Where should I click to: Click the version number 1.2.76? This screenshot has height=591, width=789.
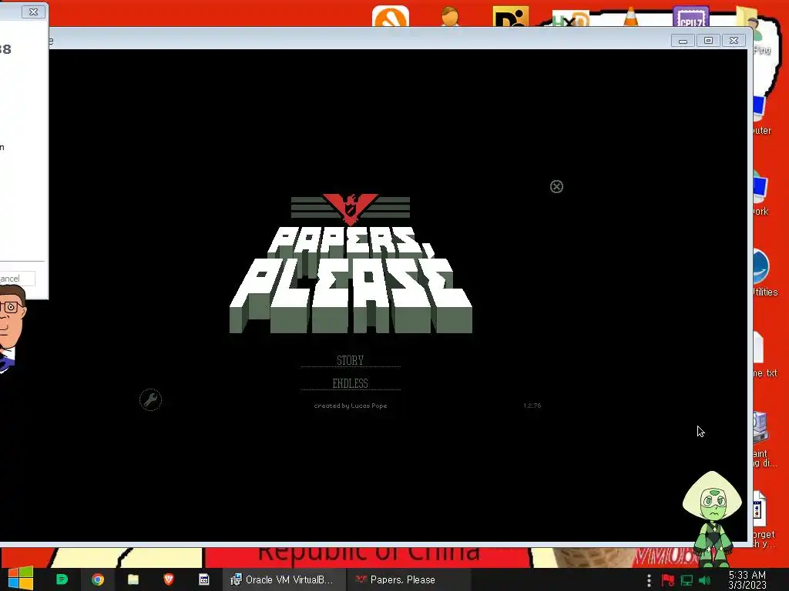click(532, 405)
